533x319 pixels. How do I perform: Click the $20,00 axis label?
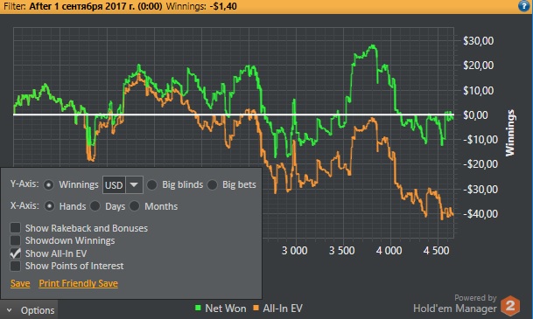(x=478, y=66)
